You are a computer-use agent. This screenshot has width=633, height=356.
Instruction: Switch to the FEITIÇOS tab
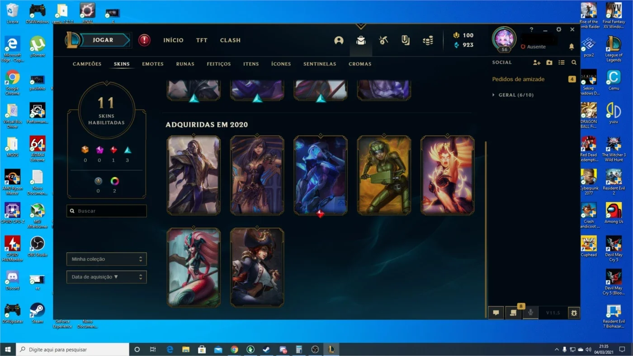tap(219, 64)
